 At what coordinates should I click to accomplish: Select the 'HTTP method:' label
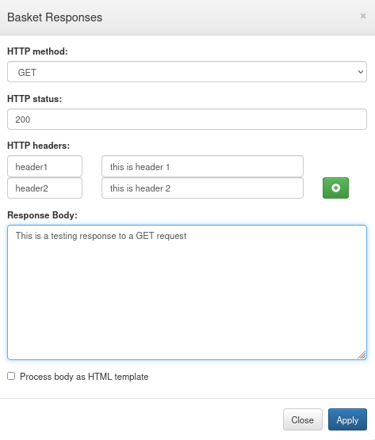(37, 51)
